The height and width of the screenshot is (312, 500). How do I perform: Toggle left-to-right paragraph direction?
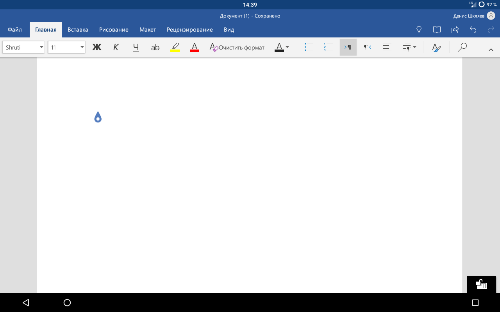point(348,47)
